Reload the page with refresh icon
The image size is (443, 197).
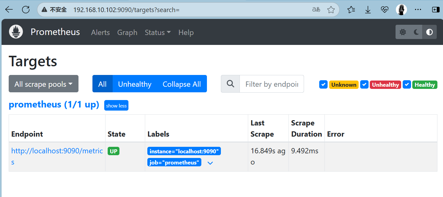26,10
